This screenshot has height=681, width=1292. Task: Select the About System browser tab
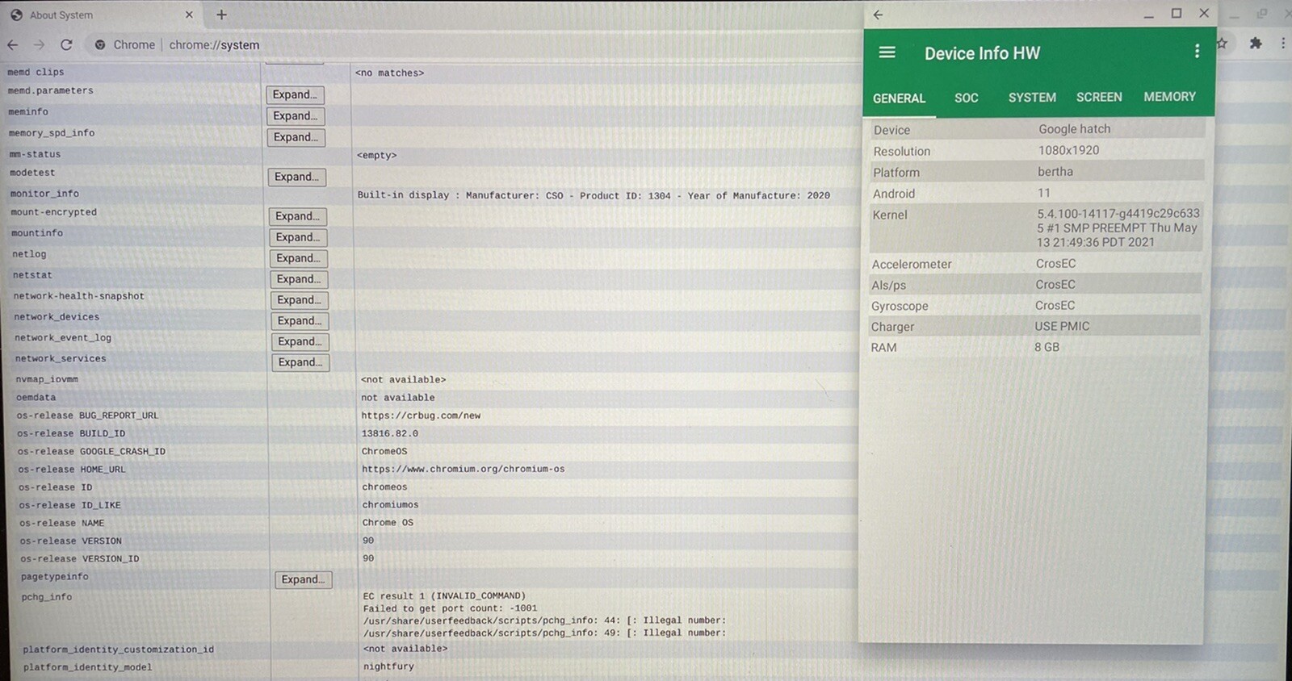[x=101, y=15]
